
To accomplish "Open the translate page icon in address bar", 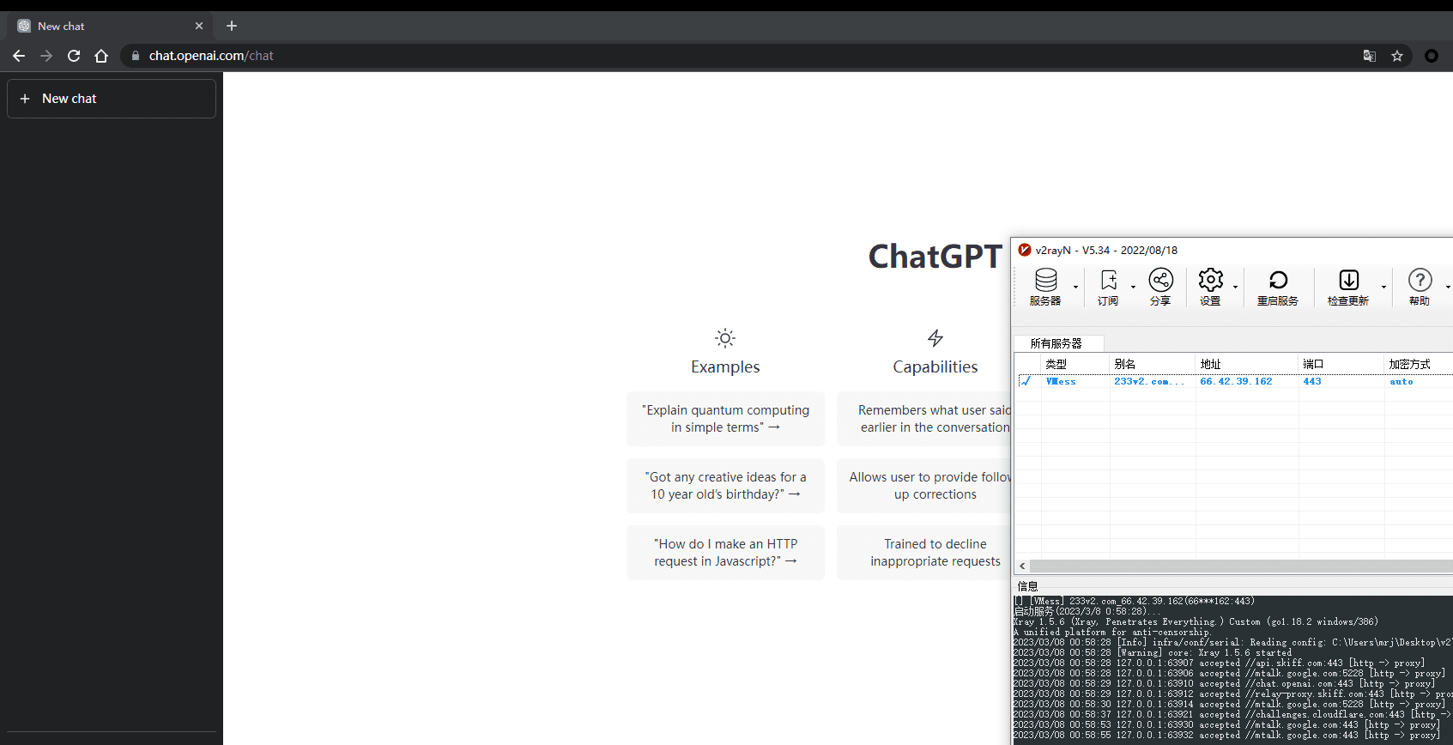I will pyautogui.click(x=1370, y=56).
